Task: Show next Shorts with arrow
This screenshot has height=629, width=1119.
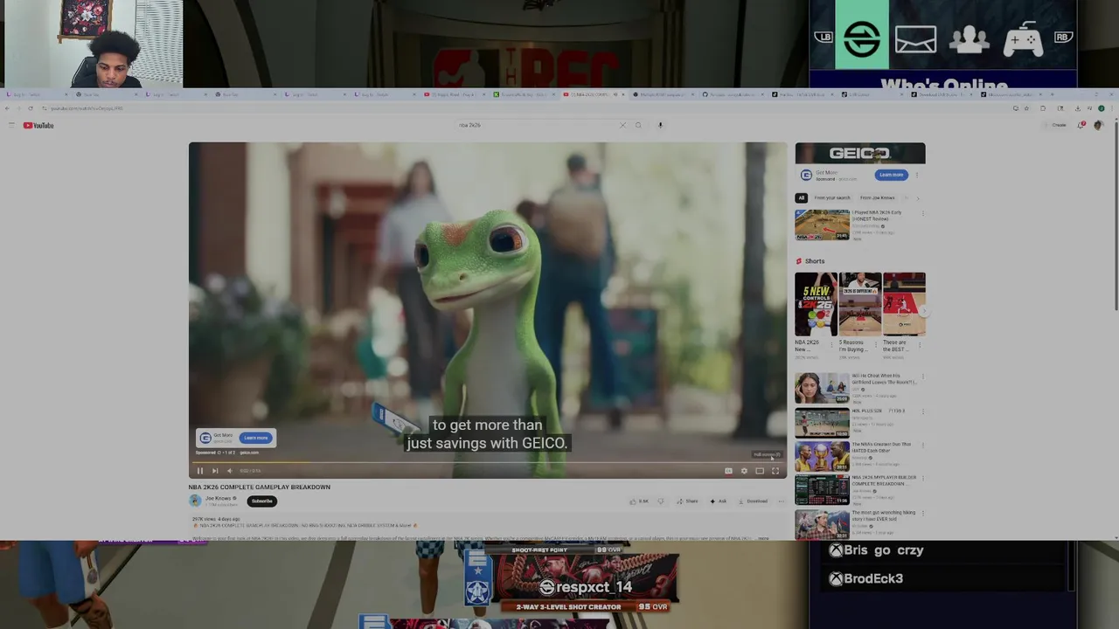Action: (922, 311)
